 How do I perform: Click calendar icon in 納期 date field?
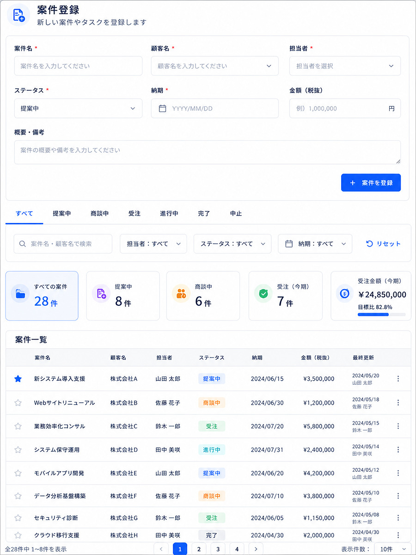[x=162, y=108]
